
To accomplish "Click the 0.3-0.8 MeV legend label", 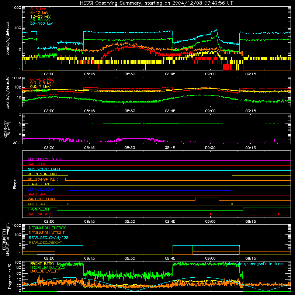I will click(42, 83).
